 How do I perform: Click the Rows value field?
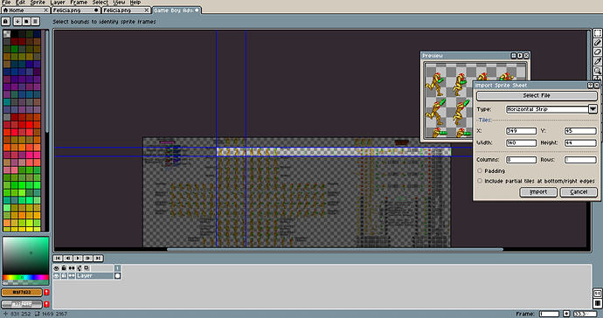point(580,159)
